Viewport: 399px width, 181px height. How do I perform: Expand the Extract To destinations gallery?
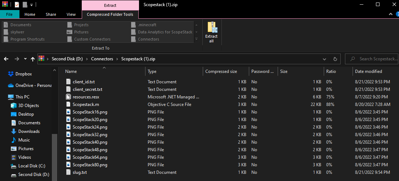(x=196, y=39)
